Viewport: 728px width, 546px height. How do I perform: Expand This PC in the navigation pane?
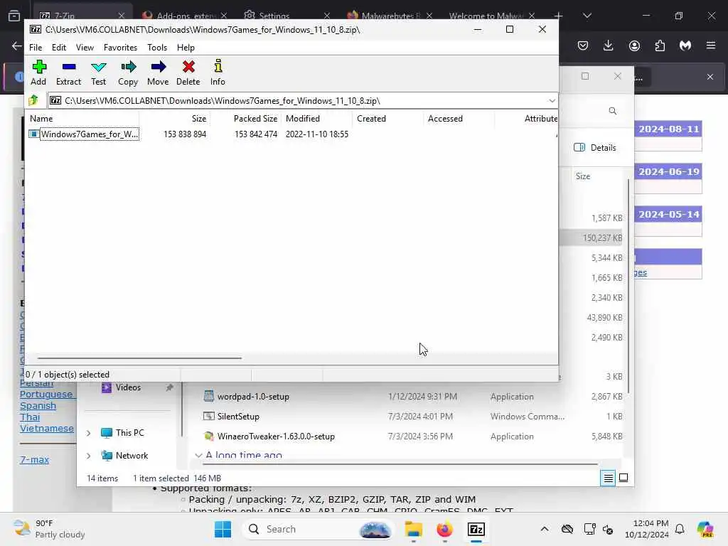[x=88, y=433]
